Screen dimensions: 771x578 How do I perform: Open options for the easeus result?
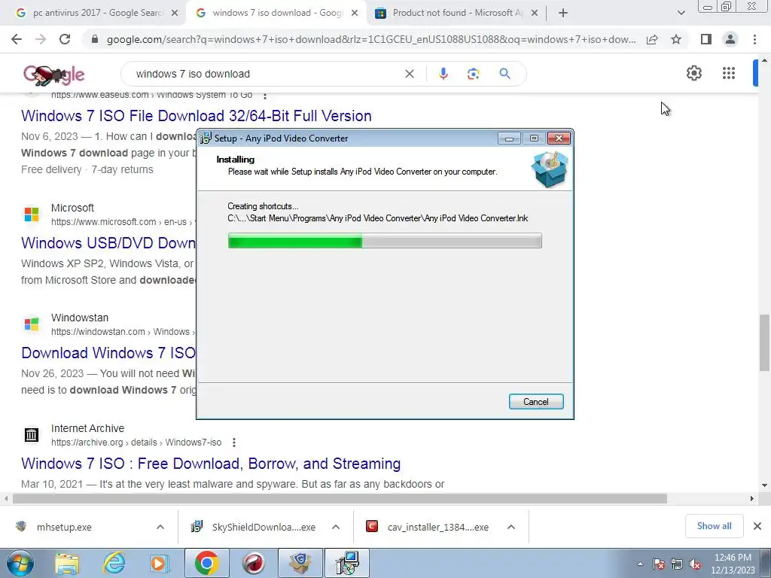point(265,96)
